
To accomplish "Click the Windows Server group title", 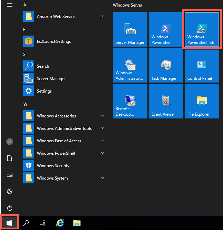I will point(127,5).
